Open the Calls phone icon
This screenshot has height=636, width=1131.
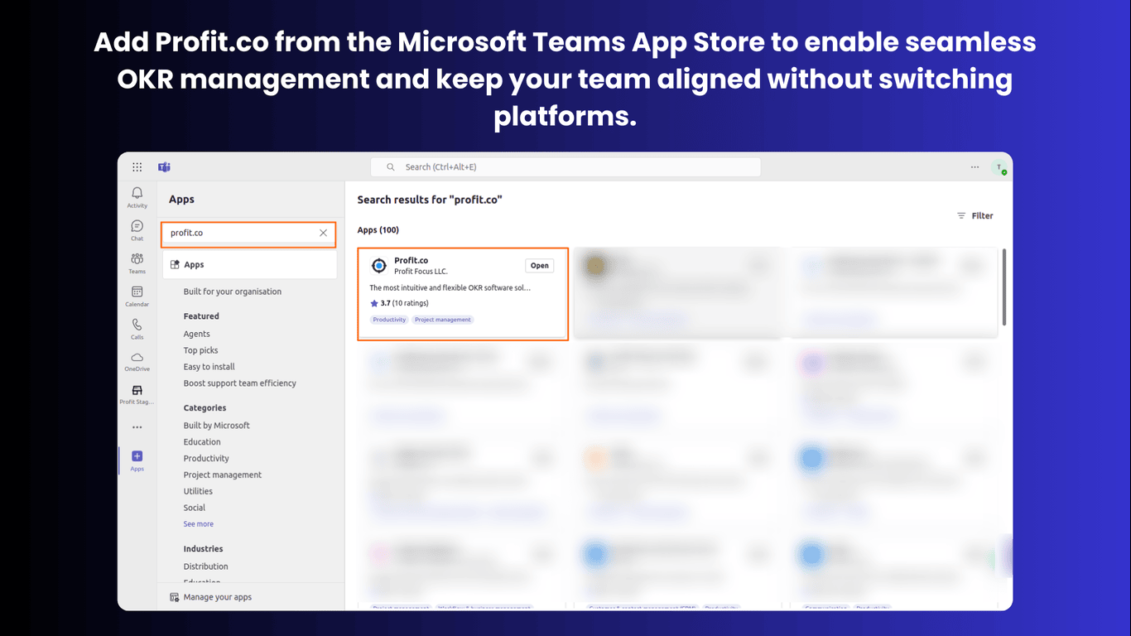pos(137,325)
